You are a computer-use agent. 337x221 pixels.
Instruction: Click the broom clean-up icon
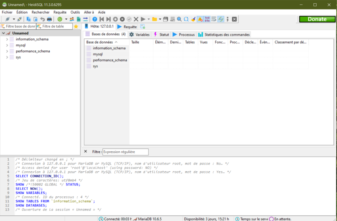[x=193, y=19]
